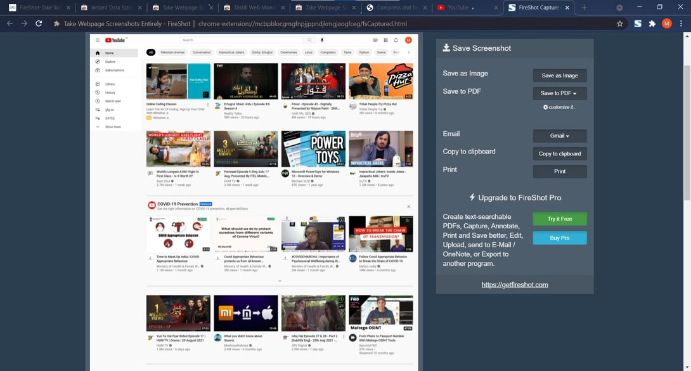This screenshot has width=691, height=371.
Task: Select the Python chip
Action: (364, 53)
